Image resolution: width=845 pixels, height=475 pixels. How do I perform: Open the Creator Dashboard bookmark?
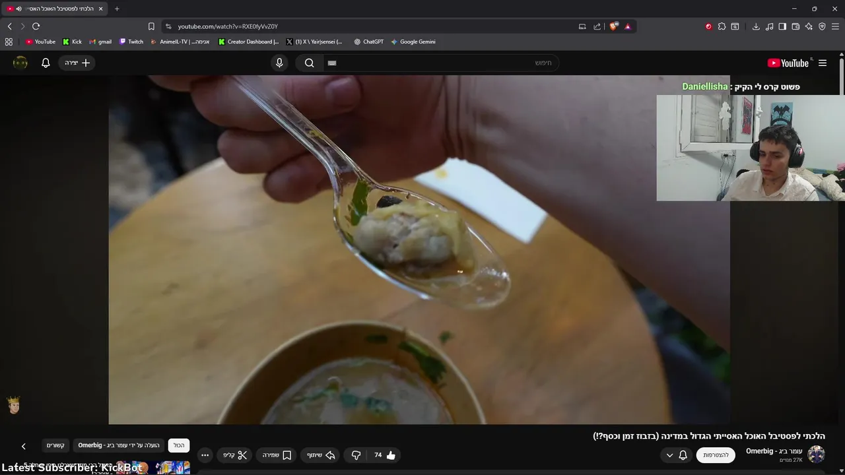[x=249, y=42]
